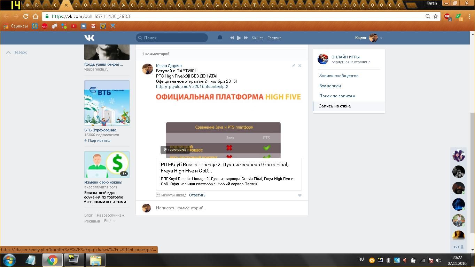Skip to the next audio track
This screenshot has height=267, width=475.
246,38
